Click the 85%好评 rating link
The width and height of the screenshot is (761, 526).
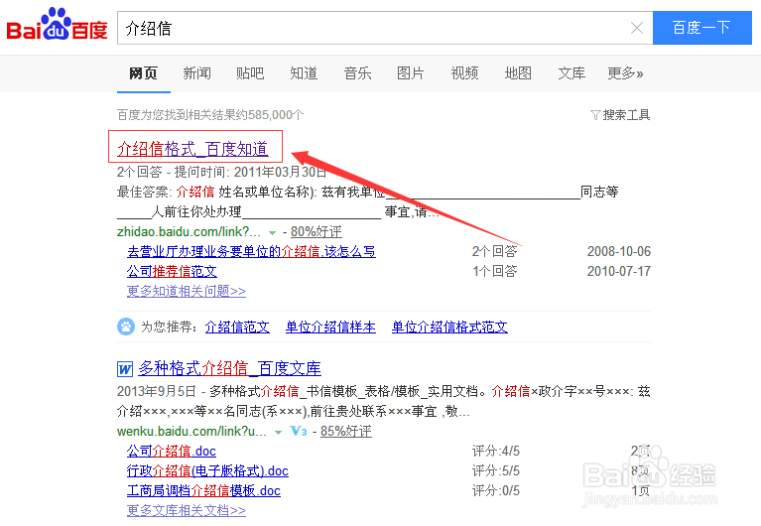(346, 432)
